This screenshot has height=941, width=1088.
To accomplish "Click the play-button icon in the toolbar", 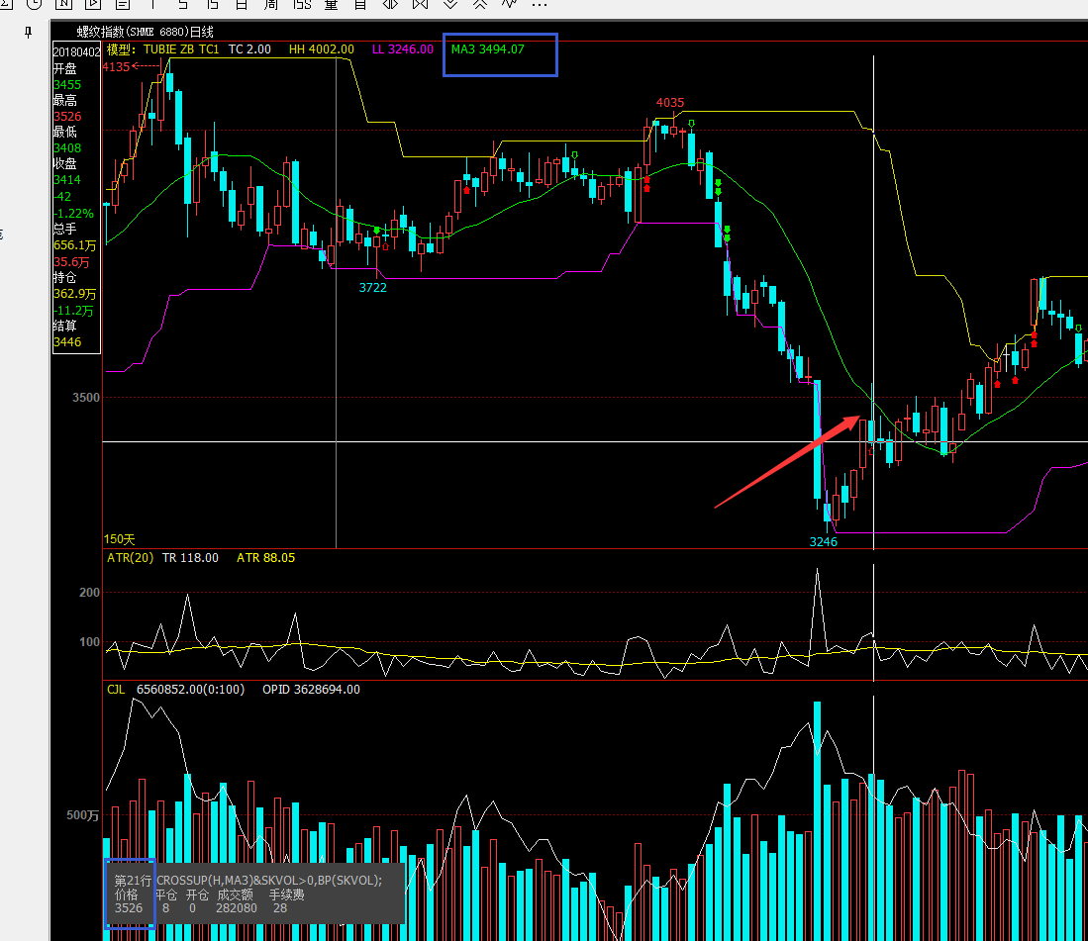I will click(93, 4).
